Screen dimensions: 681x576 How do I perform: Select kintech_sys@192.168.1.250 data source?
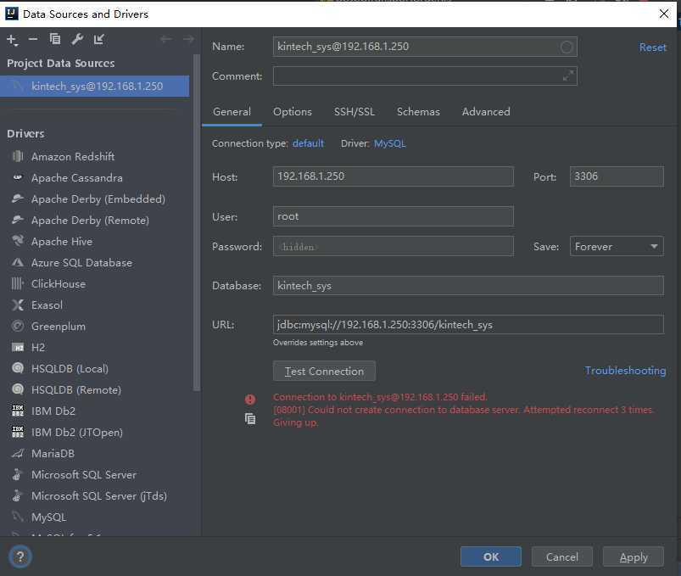click(95, 86)
